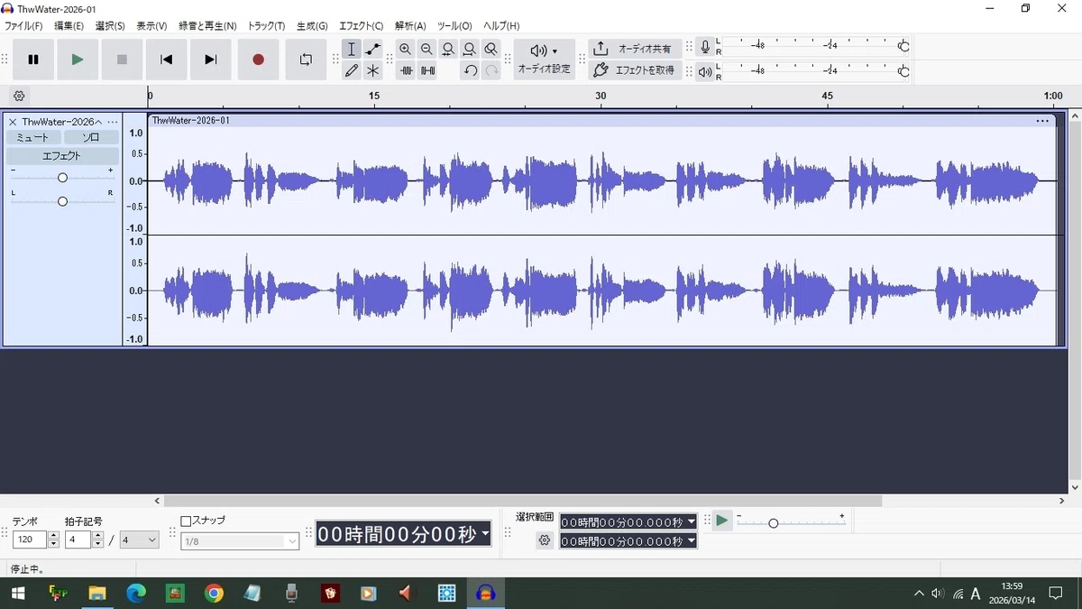Image resolution: width=1082 pixels, height=609 pixels.
Task: Select the Selection (I-beam) tool
Action: coord(352,49)
